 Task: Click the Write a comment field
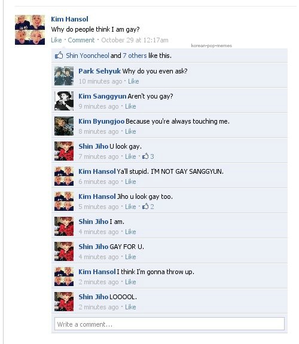[x=169, y=324]
